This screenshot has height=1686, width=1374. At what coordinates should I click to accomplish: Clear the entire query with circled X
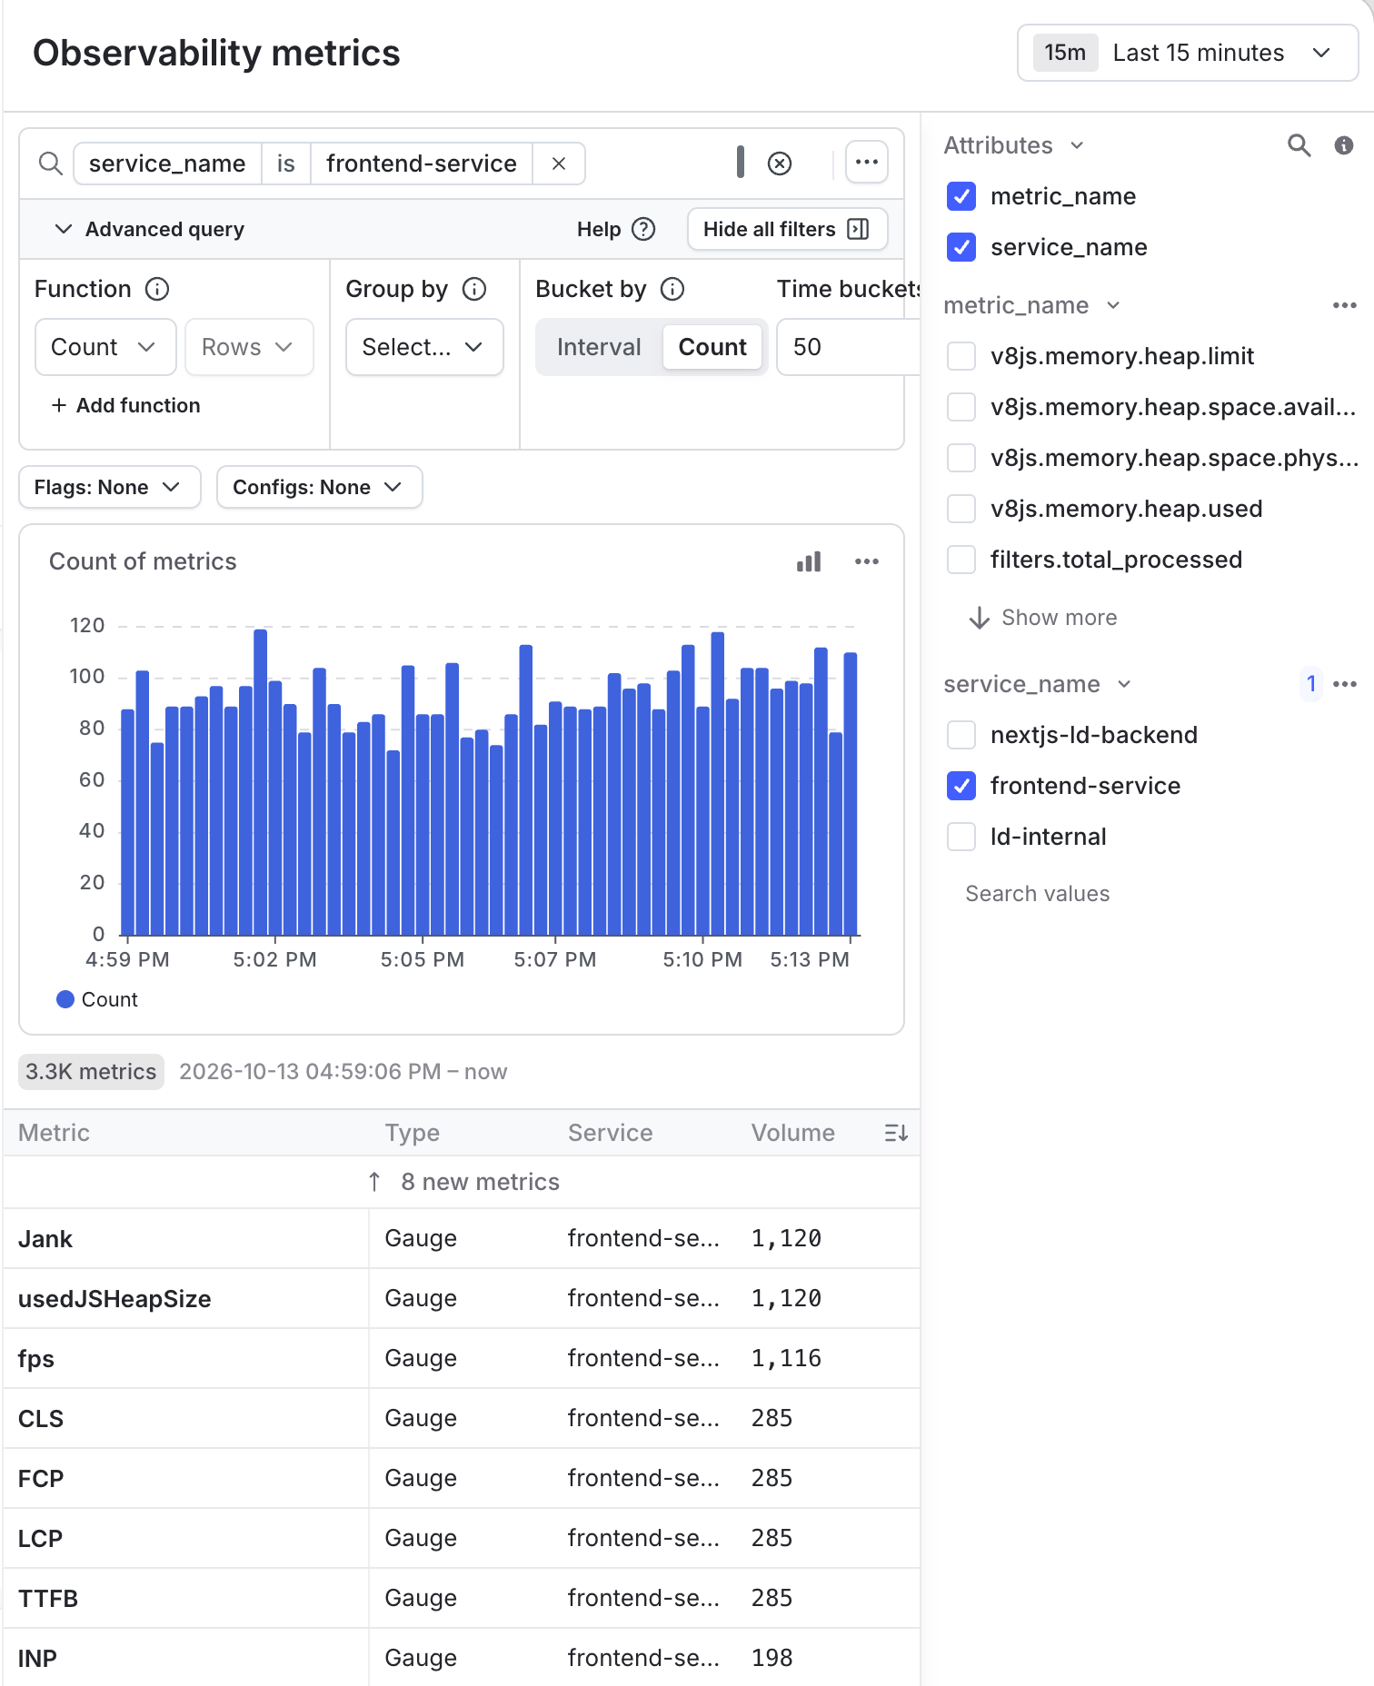click(780, 164)
